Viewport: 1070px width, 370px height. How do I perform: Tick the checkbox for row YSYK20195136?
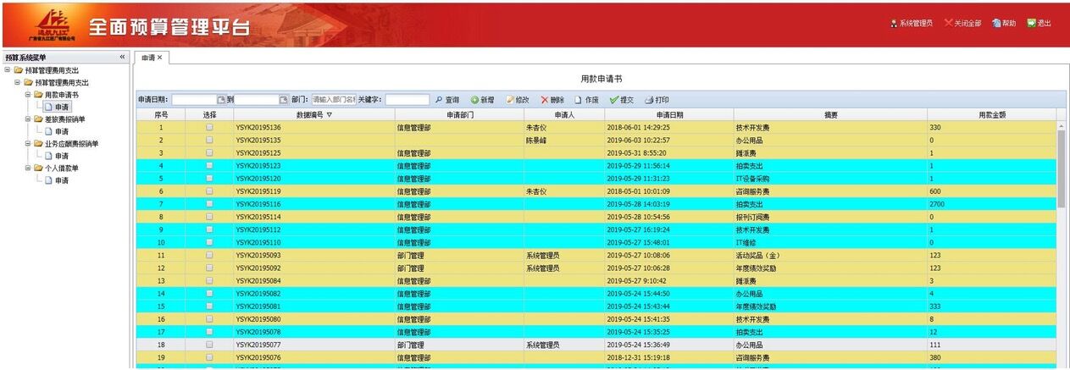pyautogui.click(x=209, y=127)
